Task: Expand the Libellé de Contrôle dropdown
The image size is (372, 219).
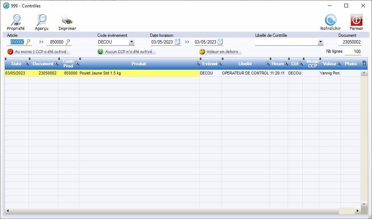Action: point(320,42)
